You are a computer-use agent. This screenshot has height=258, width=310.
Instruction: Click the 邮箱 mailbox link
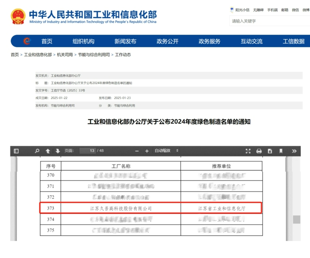(285, 10)
